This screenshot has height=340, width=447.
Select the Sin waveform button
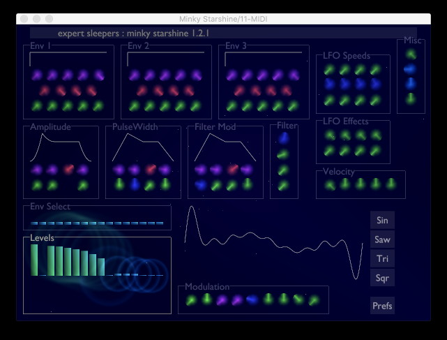tap(382, 220)
